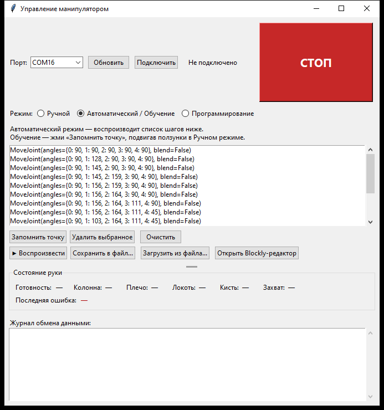Click the Обновить button

click(x=109, y=63)
